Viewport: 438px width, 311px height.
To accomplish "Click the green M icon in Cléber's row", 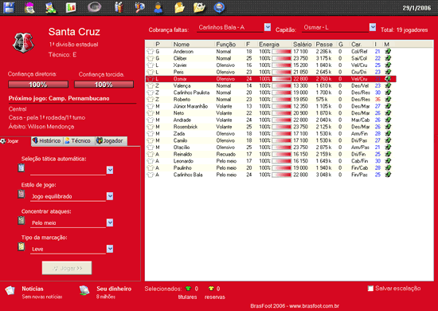I will [x=388, y=58].
